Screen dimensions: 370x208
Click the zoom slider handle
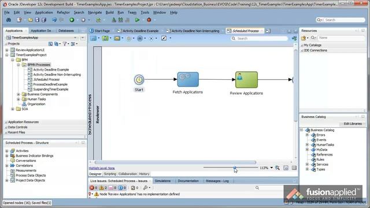235,168
